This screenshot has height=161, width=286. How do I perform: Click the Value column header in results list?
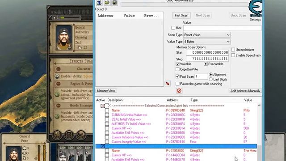tap(129, 16)
